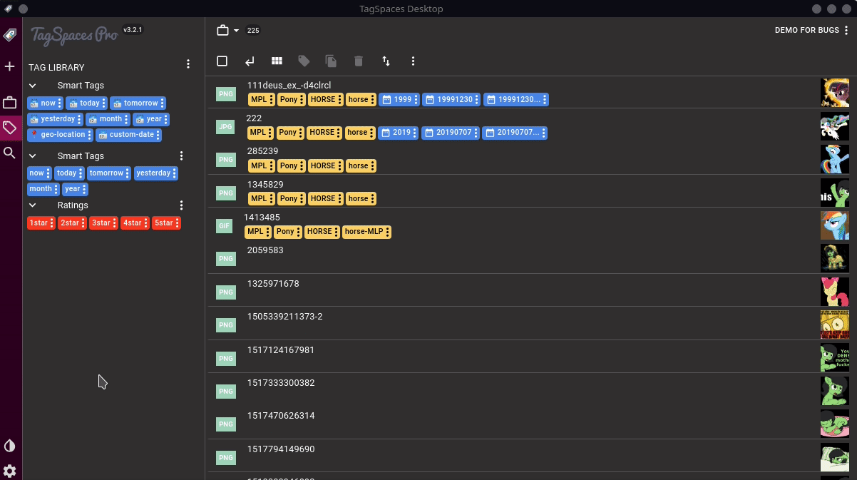The image size is (857, 480).
Task: Open the thumbnail of file 111deus_ex_-d4clrcl
Action: pyautogui.click(x=835, y=92)
